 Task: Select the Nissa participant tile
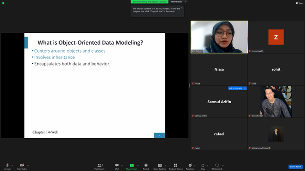point(219,69)
